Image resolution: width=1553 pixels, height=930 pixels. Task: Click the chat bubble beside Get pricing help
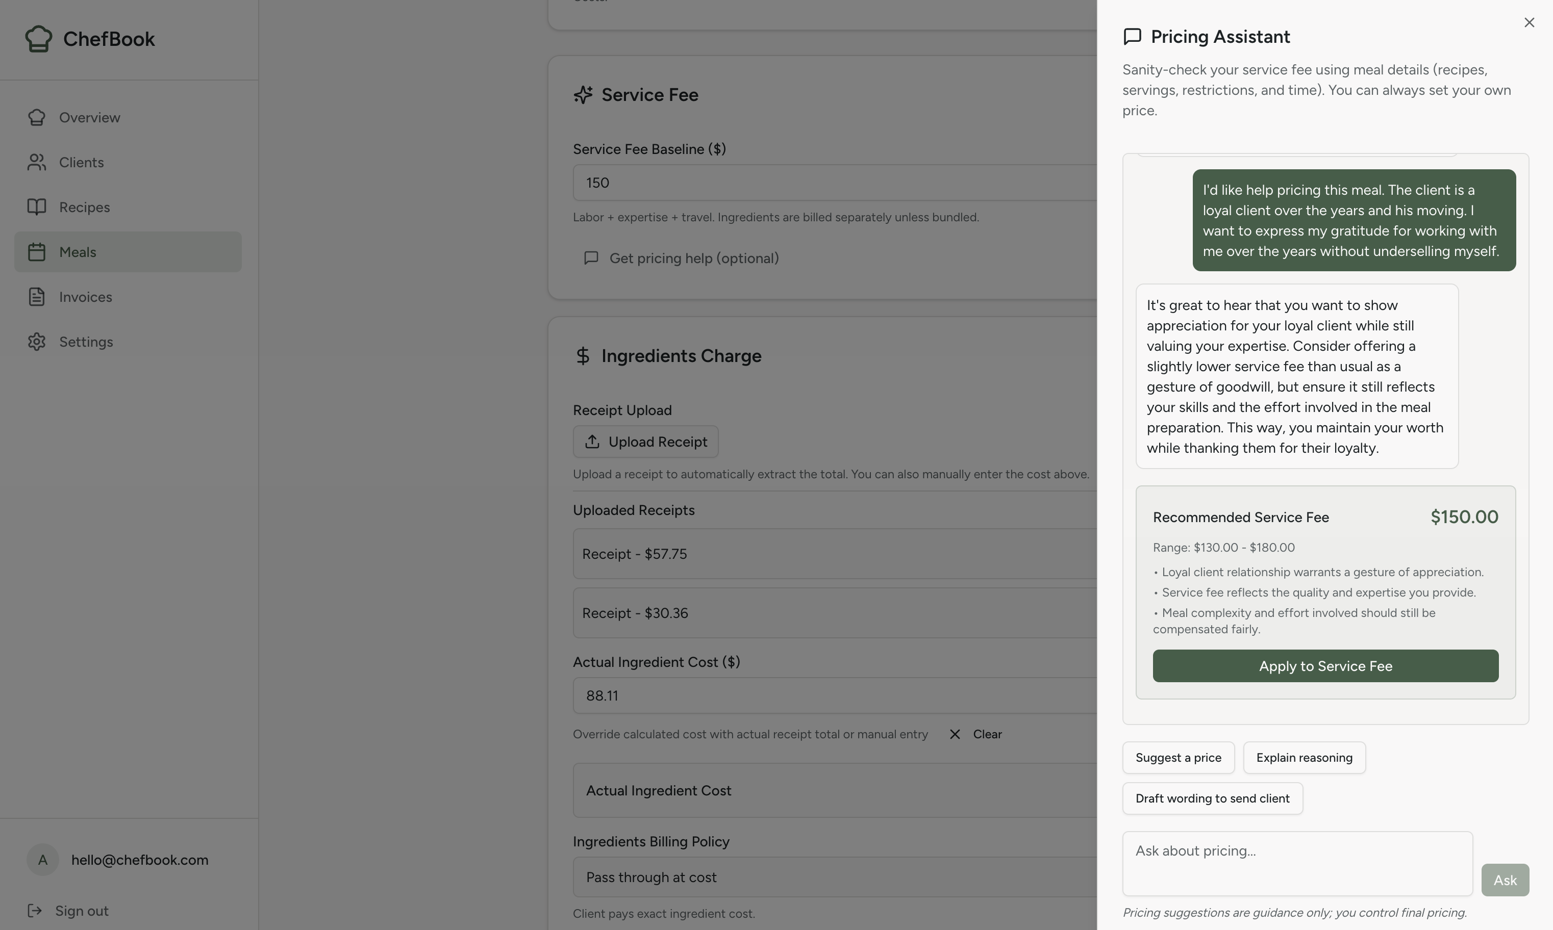click(591, 257)
